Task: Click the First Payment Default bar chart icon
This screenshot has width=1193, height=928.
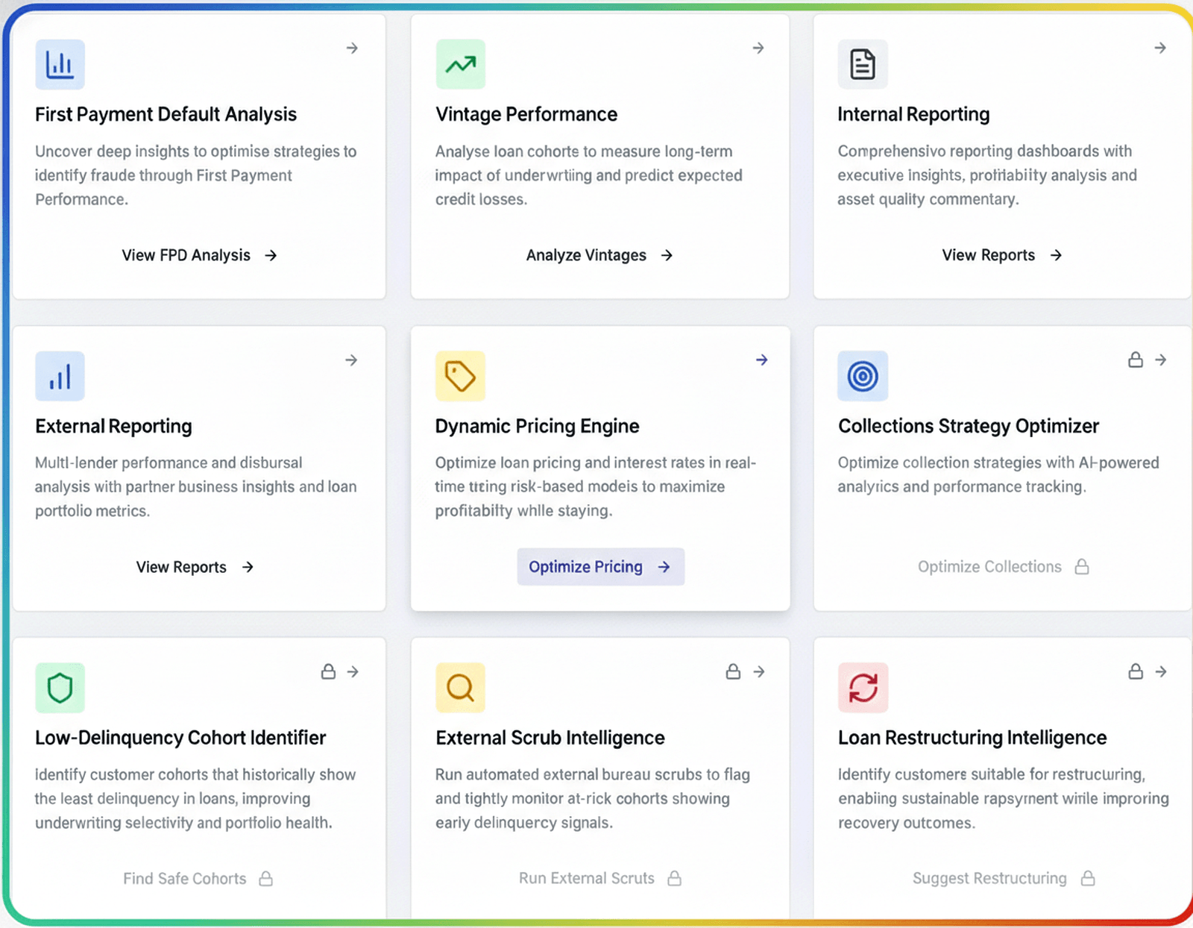Action: [x=60, y=65]
